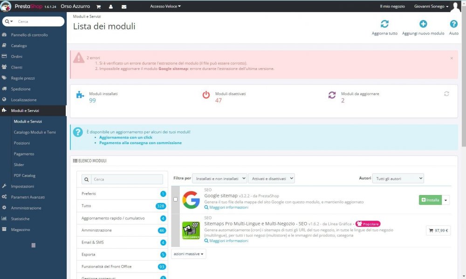Click the Moduli da aggiornare sync icon
The width and height of the screenshot is (466, 279).
332,95
